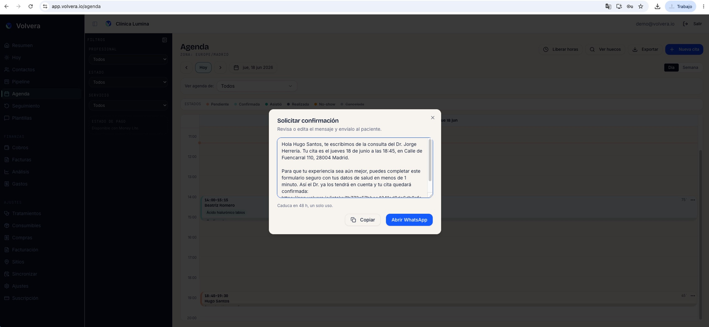Close the Solicitar confirmación dialog
The height and width of the screenshot is (327, 709).
coord(432,118)
